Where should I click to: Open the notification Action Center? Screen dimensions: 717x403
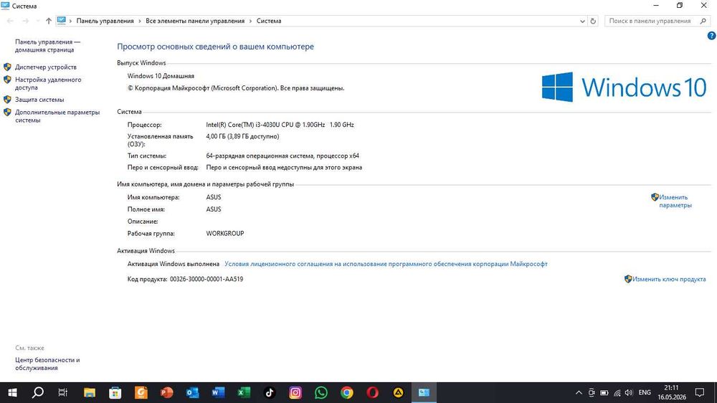pyautogui.click(x=700, y=392)
